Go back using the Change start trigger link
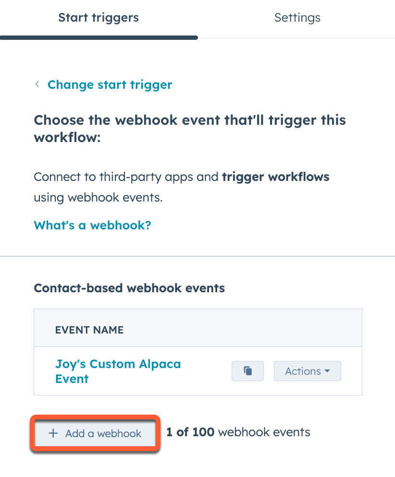 pyautogui.click(x=110, y=84)
